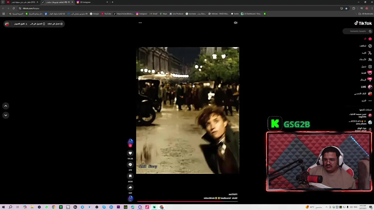Open the Google bookmark
374x210 pixels.
94,14
